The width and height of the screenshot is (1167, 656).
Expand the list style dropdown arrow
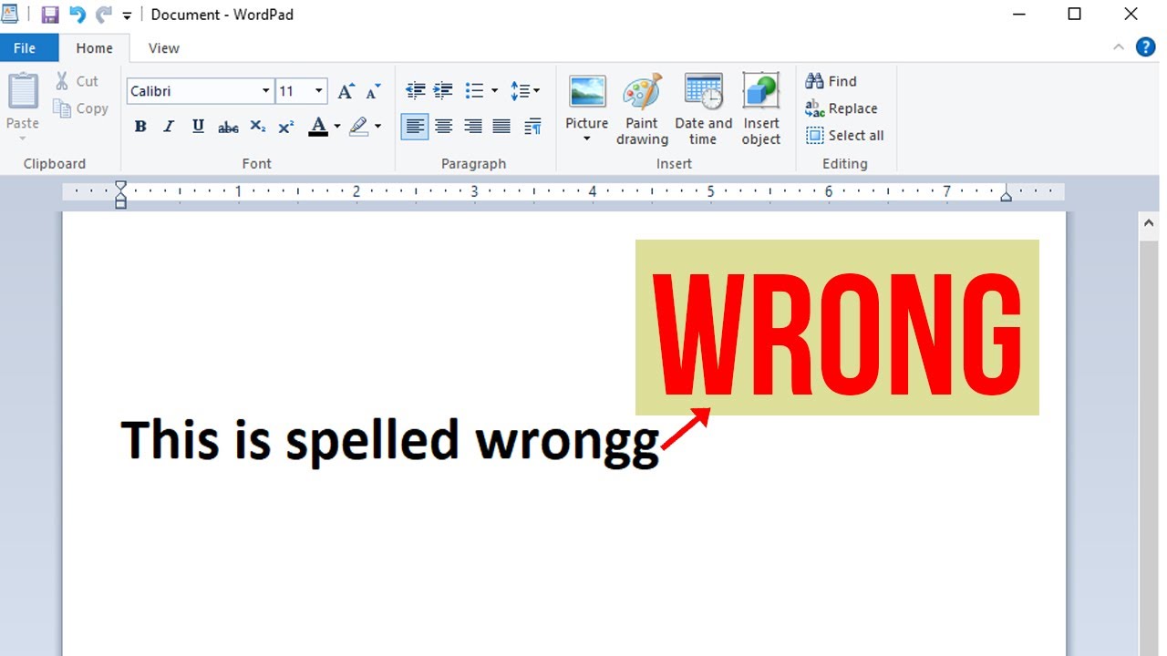494,91
